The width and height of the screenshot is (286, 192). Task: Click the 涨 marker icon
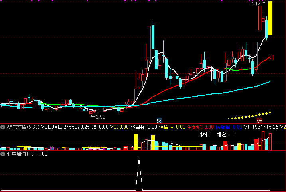259,120
